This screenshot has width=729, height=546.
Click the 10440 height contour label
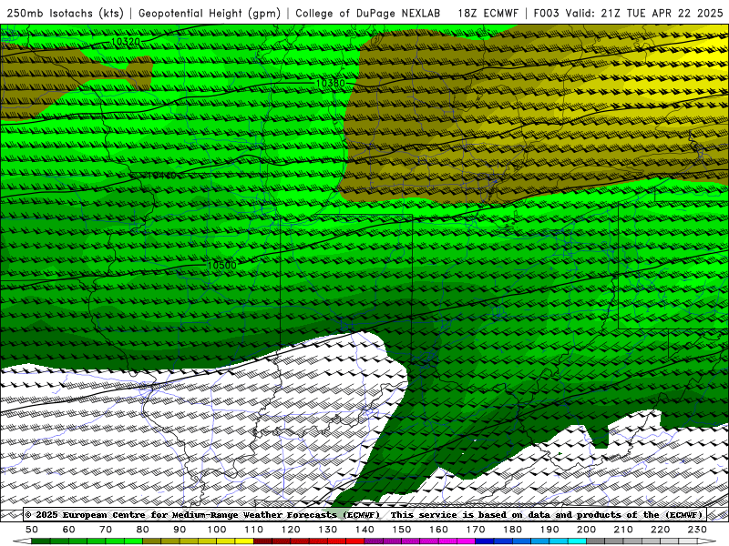coord(162,176)
